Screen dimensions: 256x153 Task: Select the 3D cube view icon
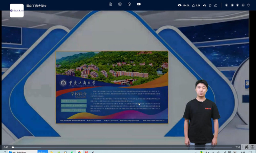point(129,4)
